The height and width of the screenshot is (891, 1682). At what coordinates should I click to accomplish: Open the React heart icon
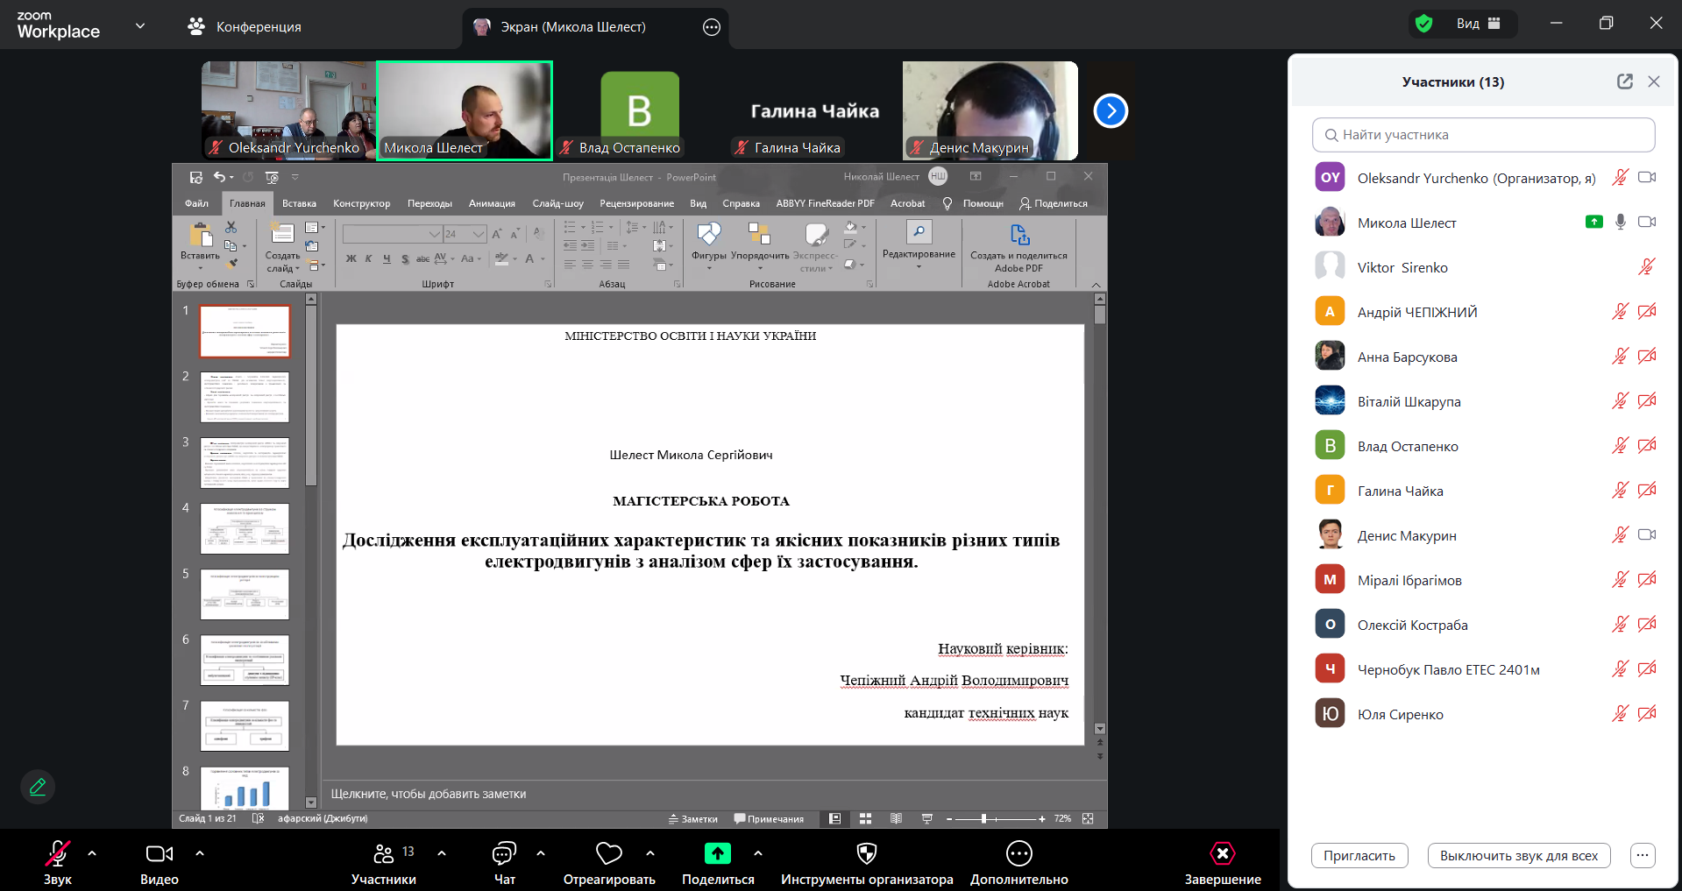click(608, 853)
